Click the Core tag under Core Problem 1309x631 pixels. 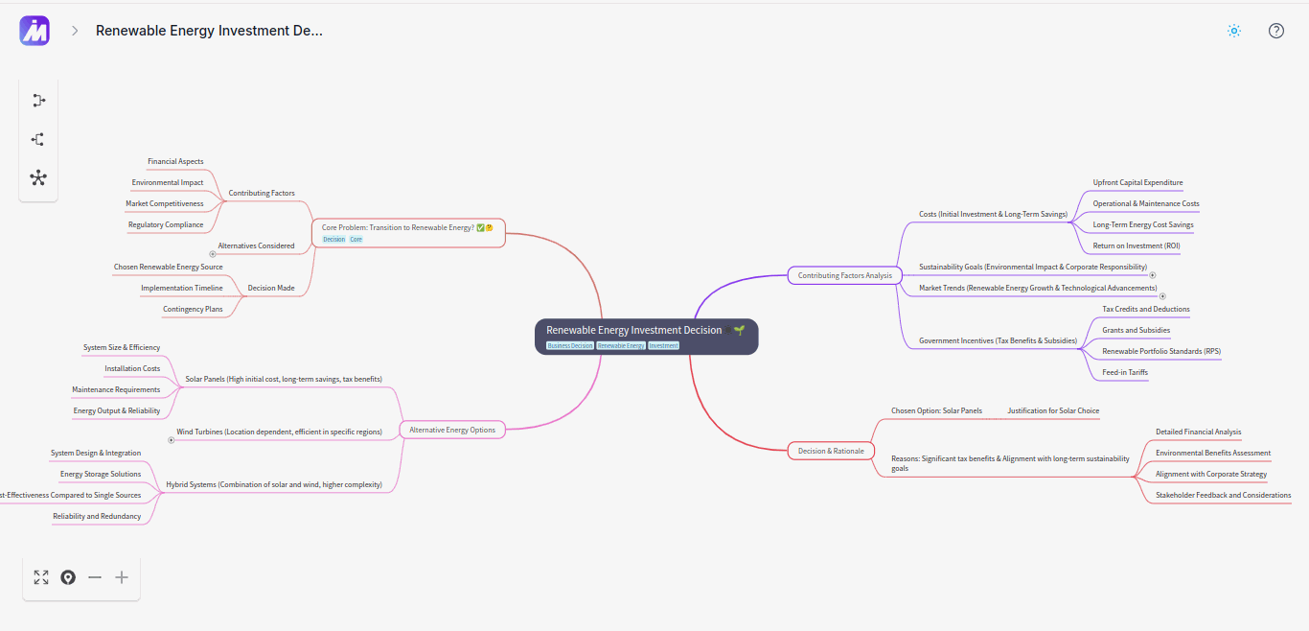coord(356,239)
